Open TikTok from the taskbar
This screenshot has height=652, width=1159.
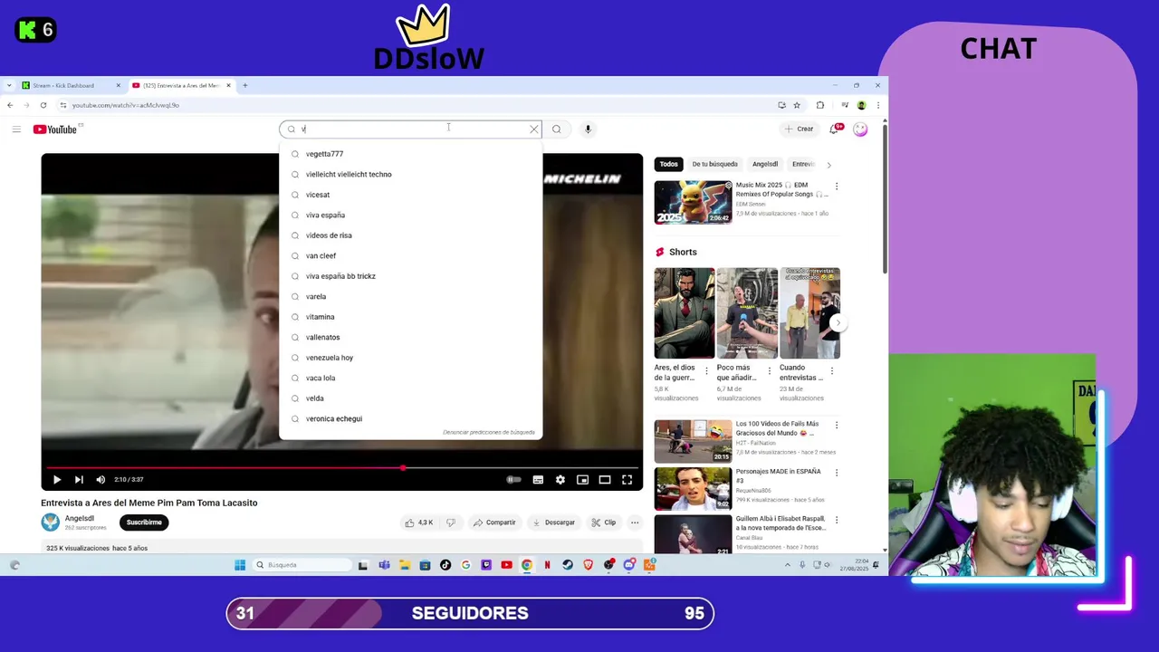tap(445, 565)
